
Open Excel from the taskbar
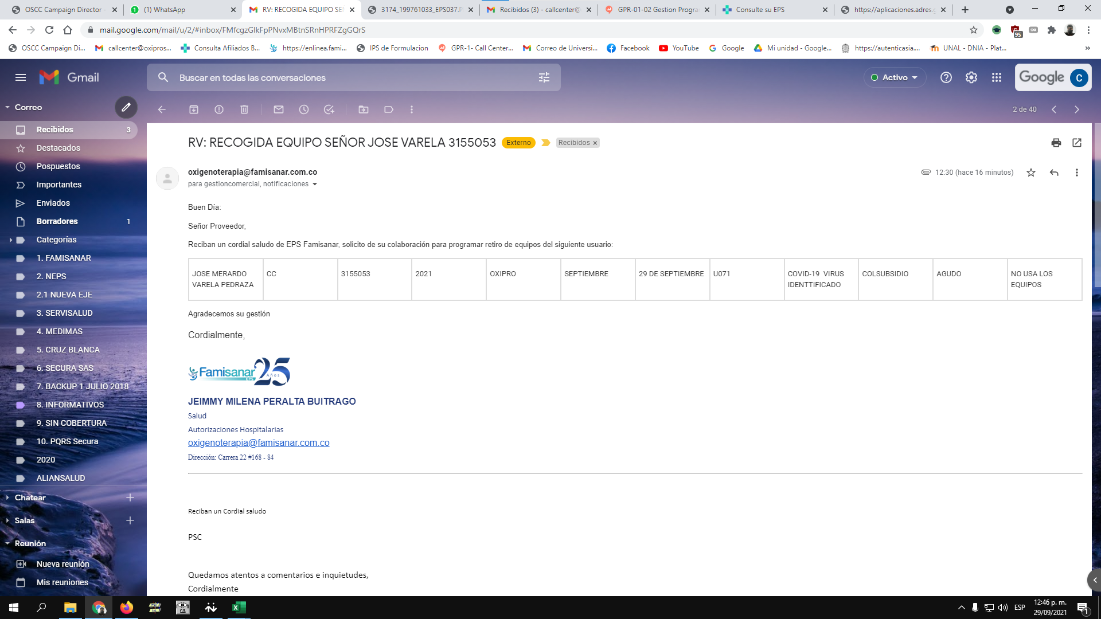pyautogui.click(x=239, y=608)
